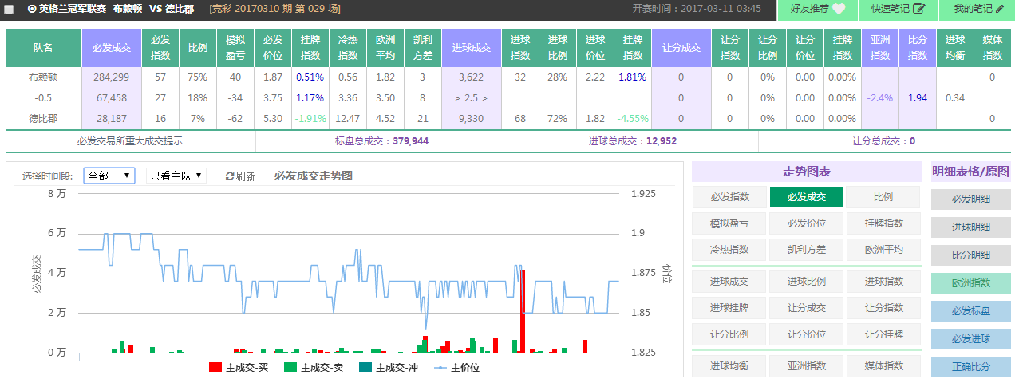The width and height of the screenshot is (1015, 383).
Task: Click the 比分指数 column header
Action: point(918,49)
